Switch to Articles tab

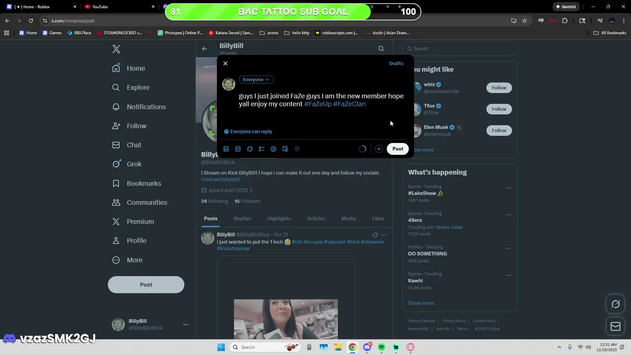[x=316, y=218]
